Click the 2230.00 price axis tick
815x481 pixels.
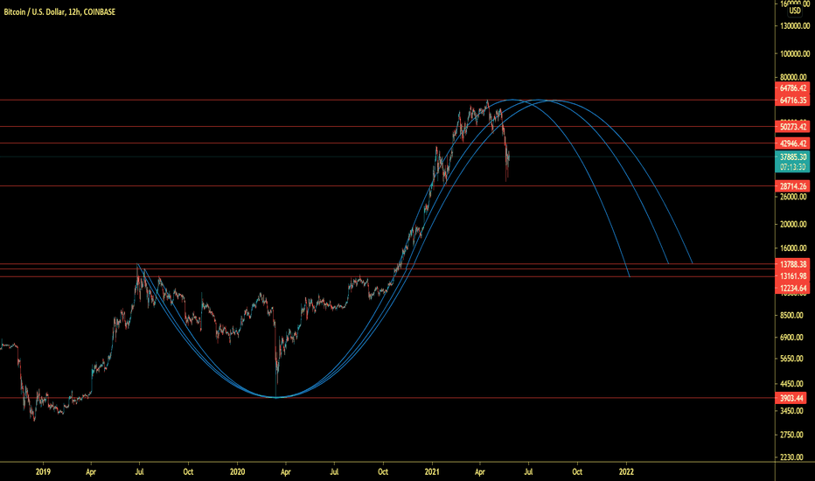(792, 457)
